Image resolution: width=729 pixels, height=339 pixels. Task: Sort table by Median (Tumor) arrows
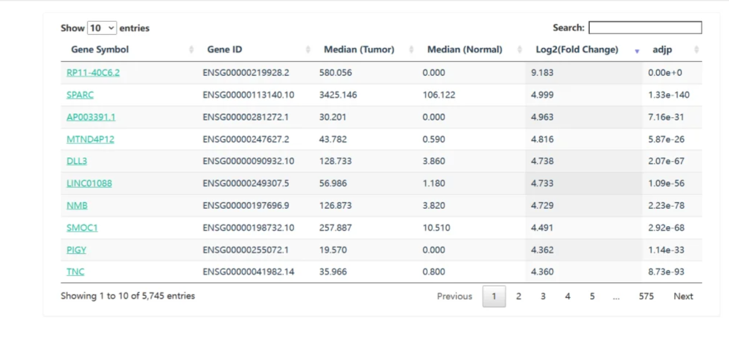(x=411, y=50)
